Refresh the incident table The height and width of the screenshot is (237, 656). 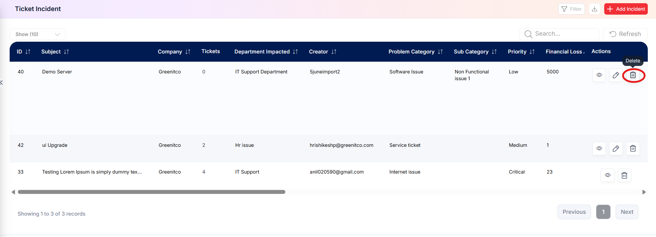pyautogui.click(x=625, y=34)
